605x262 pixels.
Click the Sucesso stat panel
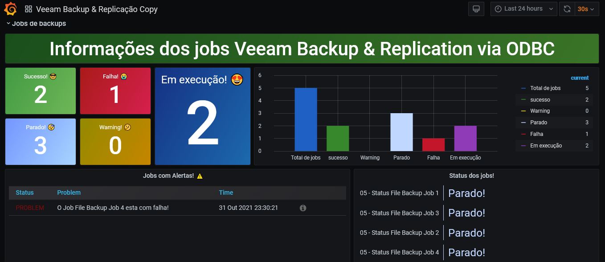point(41,91)
